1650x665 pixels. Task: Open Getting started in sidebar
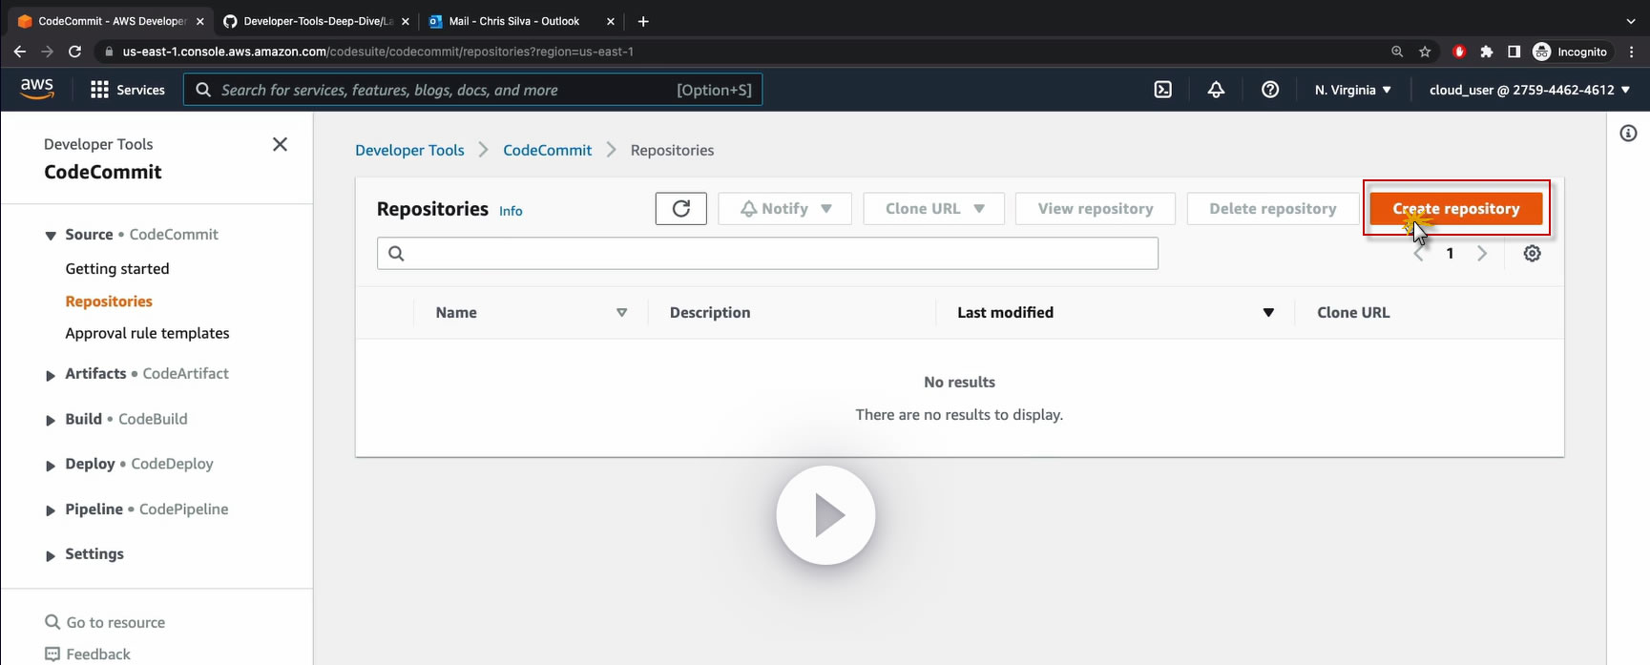(117, 269)
